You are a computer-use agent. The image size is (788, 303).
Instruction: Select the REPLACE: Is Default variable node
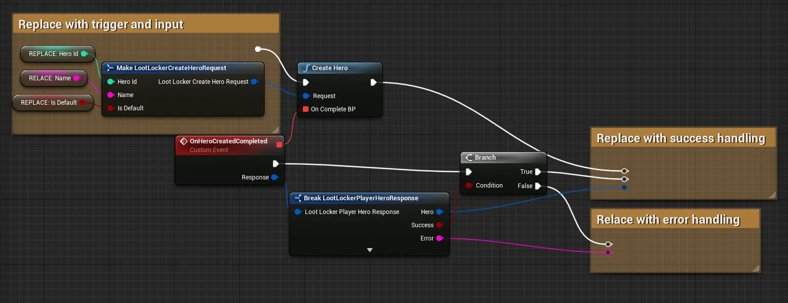(x=53, y=102)
